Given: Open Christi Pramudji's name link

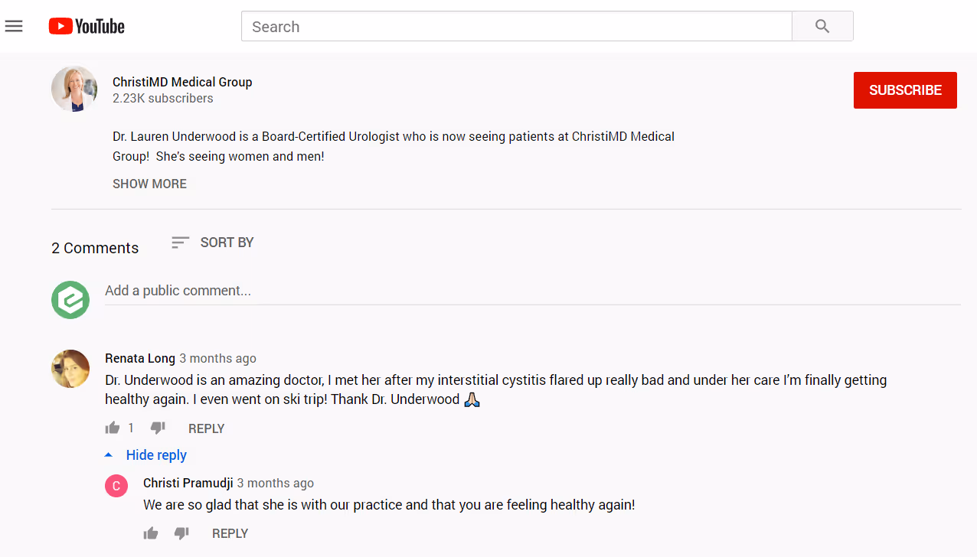Looking at the screenshot, I should (188, 483).
